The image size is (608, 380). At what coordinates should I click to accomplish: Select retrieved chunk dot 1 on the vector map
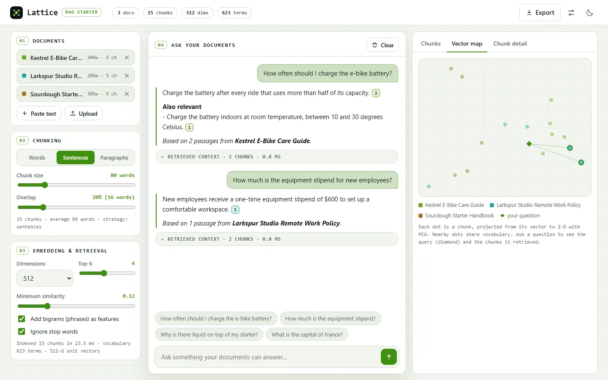click(x=570, y=148)
